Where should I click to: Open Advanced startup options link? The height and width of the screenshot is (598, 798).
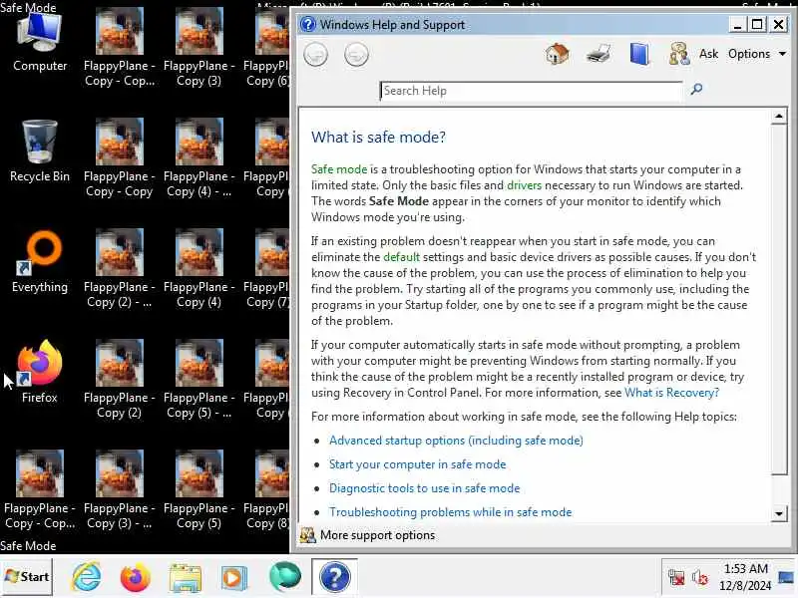(x=456, y=441)
